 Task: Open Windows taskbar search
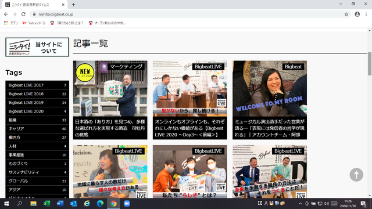pyautogui.click(x=20, y=204)
